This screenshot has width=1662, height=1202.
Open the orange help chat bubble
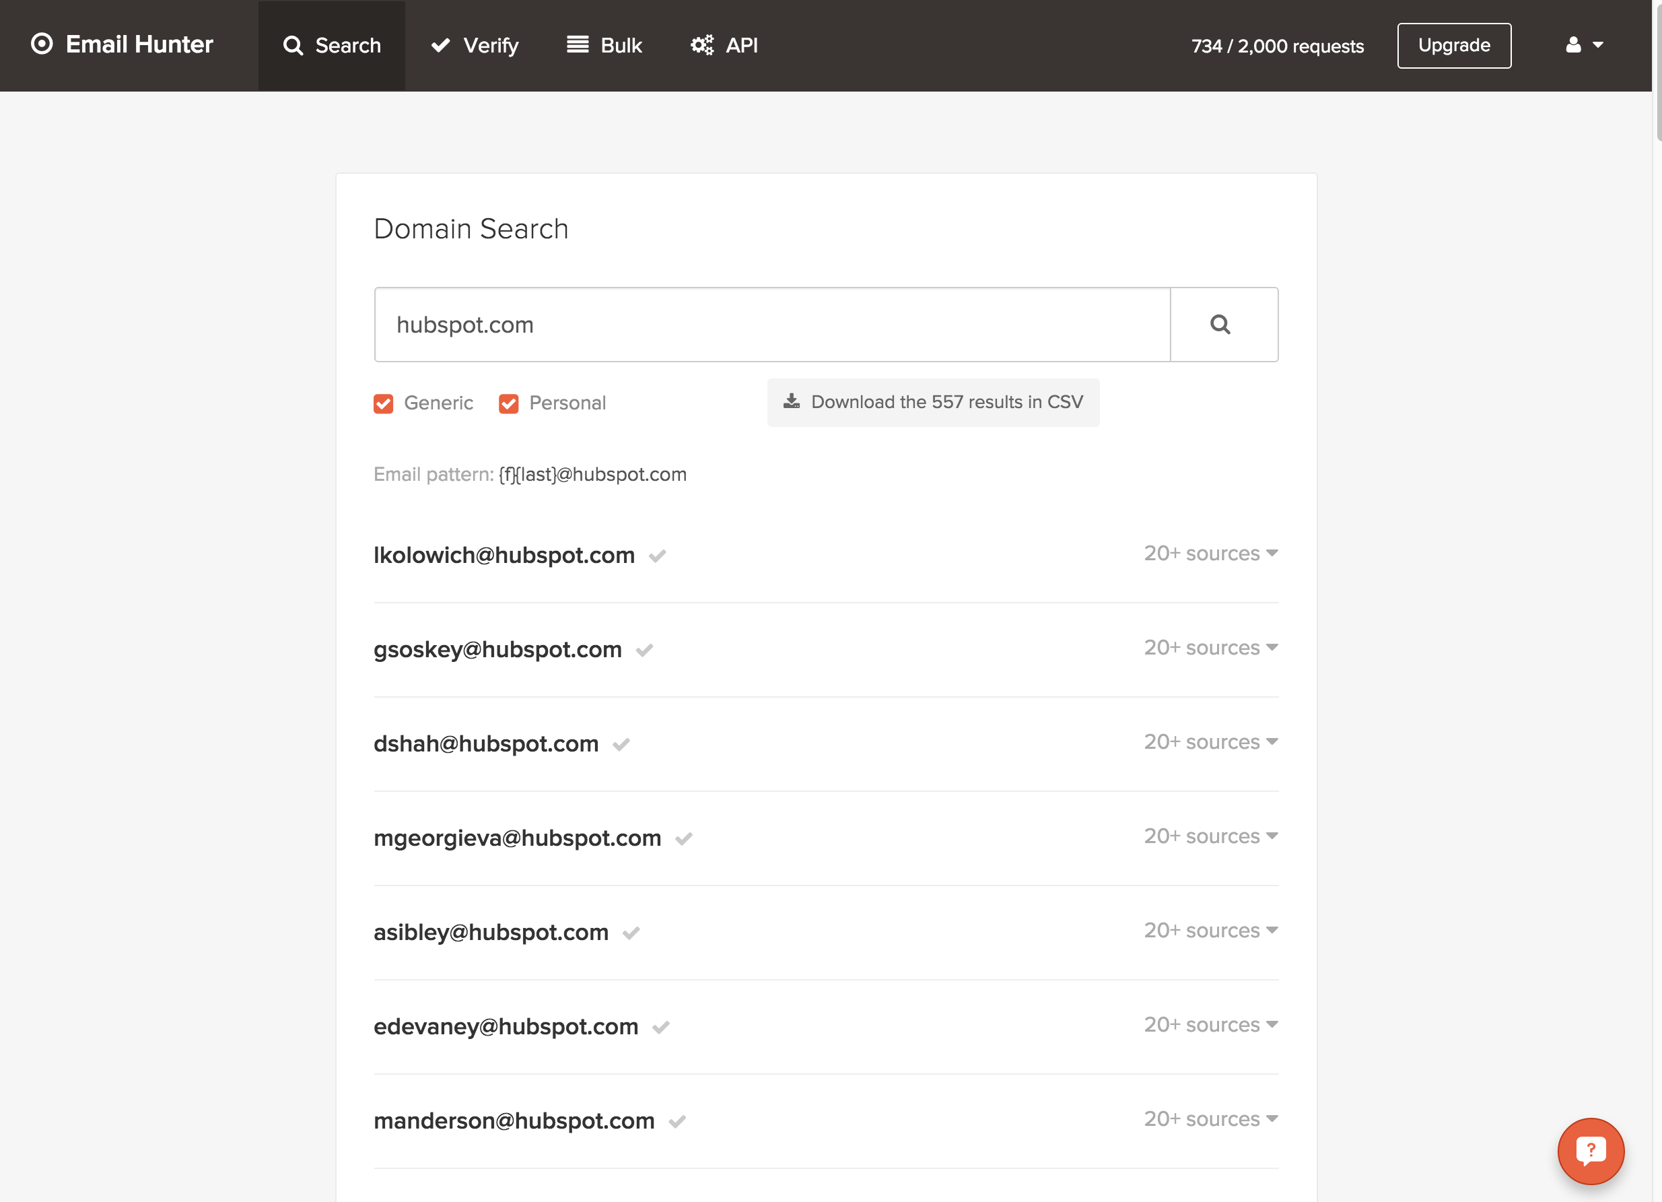click(1589, 1150)
